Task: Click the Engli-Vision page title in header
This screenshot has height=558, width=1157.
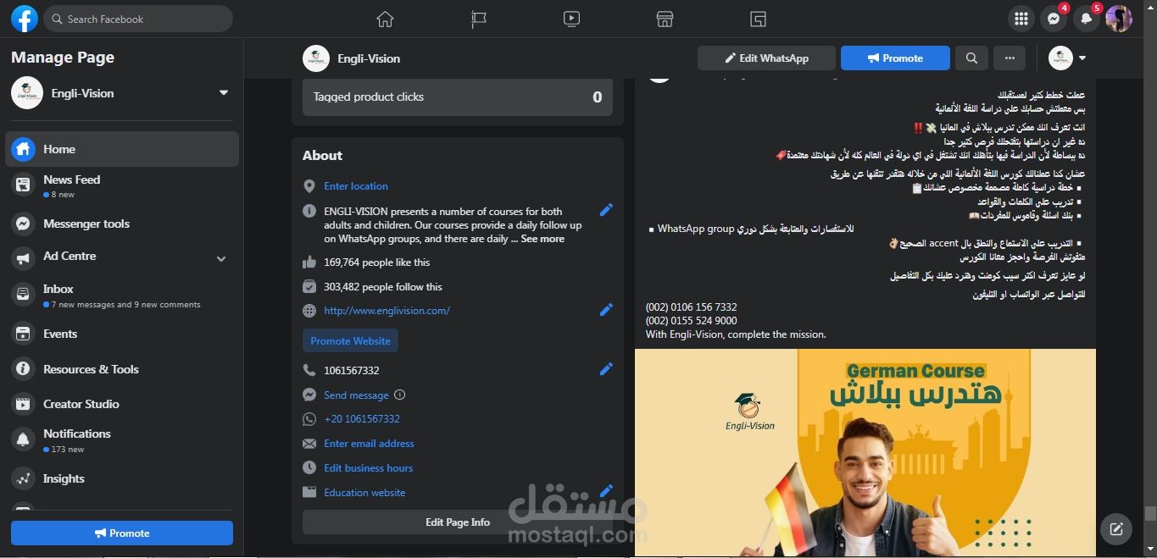Action: (369, 58)
